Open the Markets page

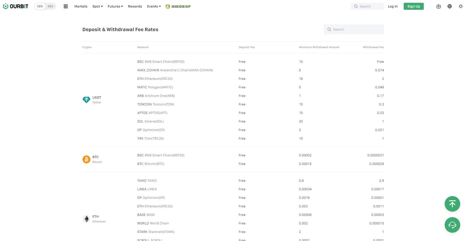coord(81,6)
